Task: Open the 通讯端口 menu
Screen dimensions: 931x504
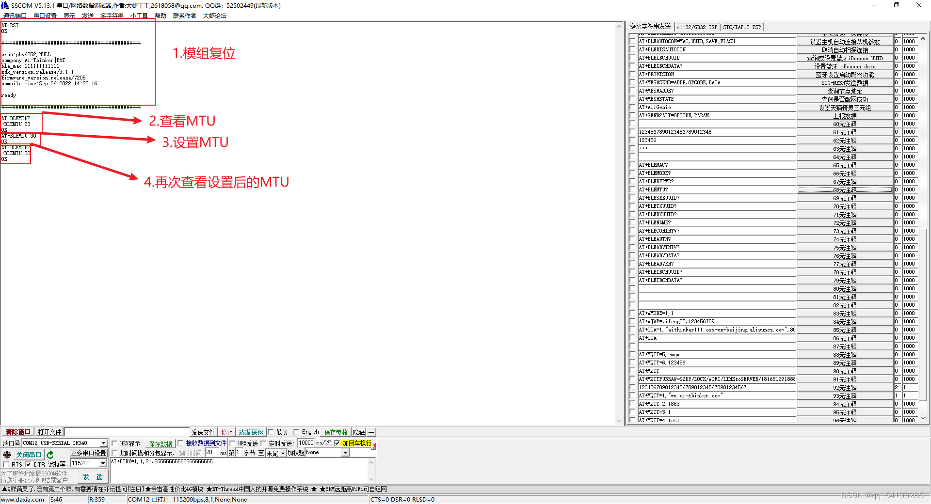Action: pos(15,16)
